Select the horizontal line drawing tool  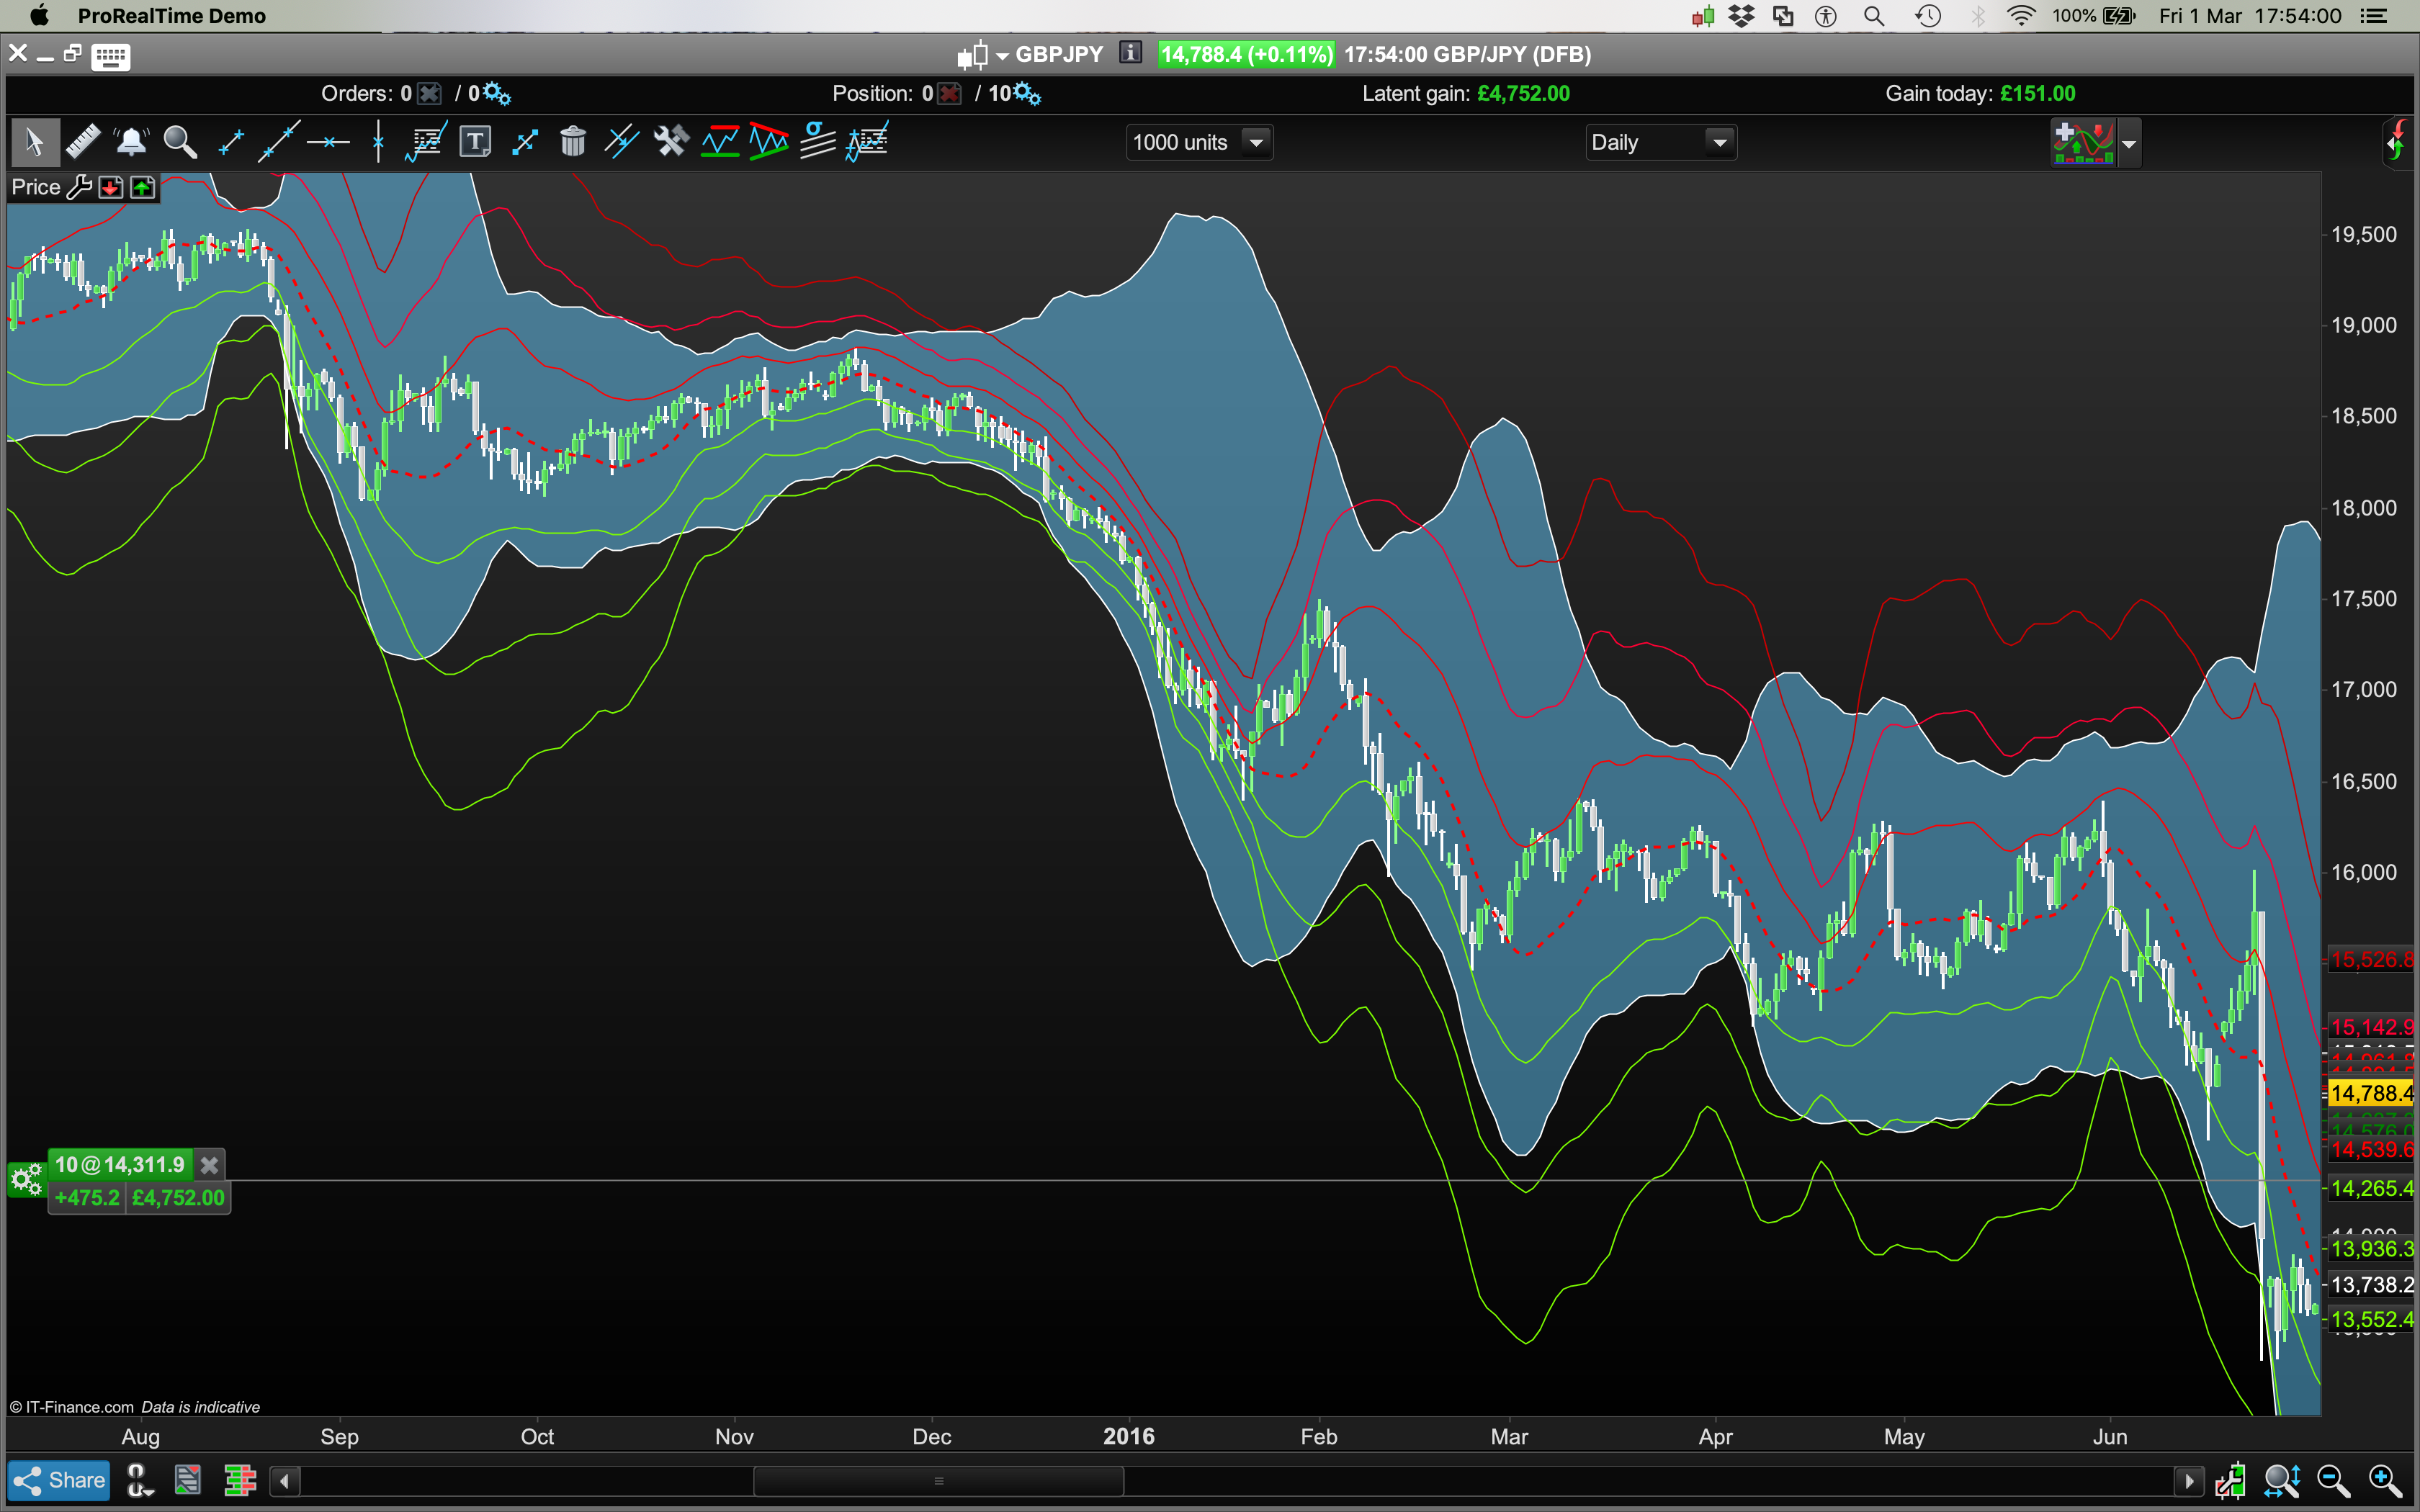328,142
